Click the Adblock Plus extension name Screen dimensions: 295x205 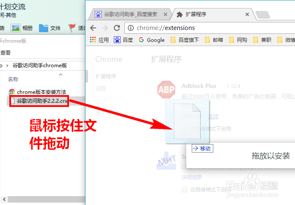[x=199, y=86]
